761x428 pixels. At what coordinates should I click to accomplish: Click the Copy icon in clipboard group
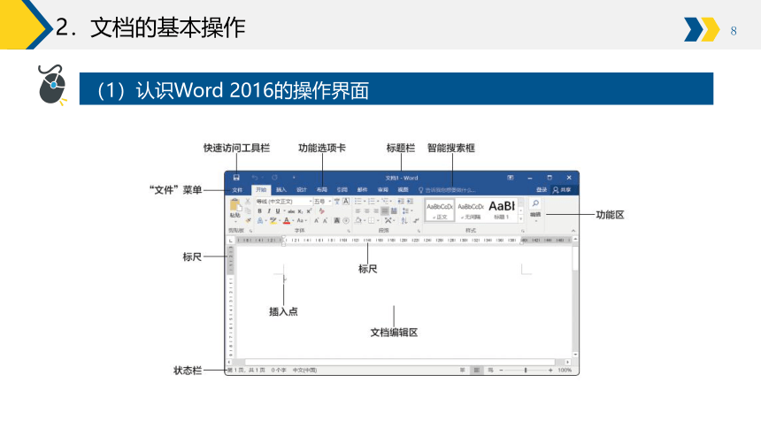point(248,210)
